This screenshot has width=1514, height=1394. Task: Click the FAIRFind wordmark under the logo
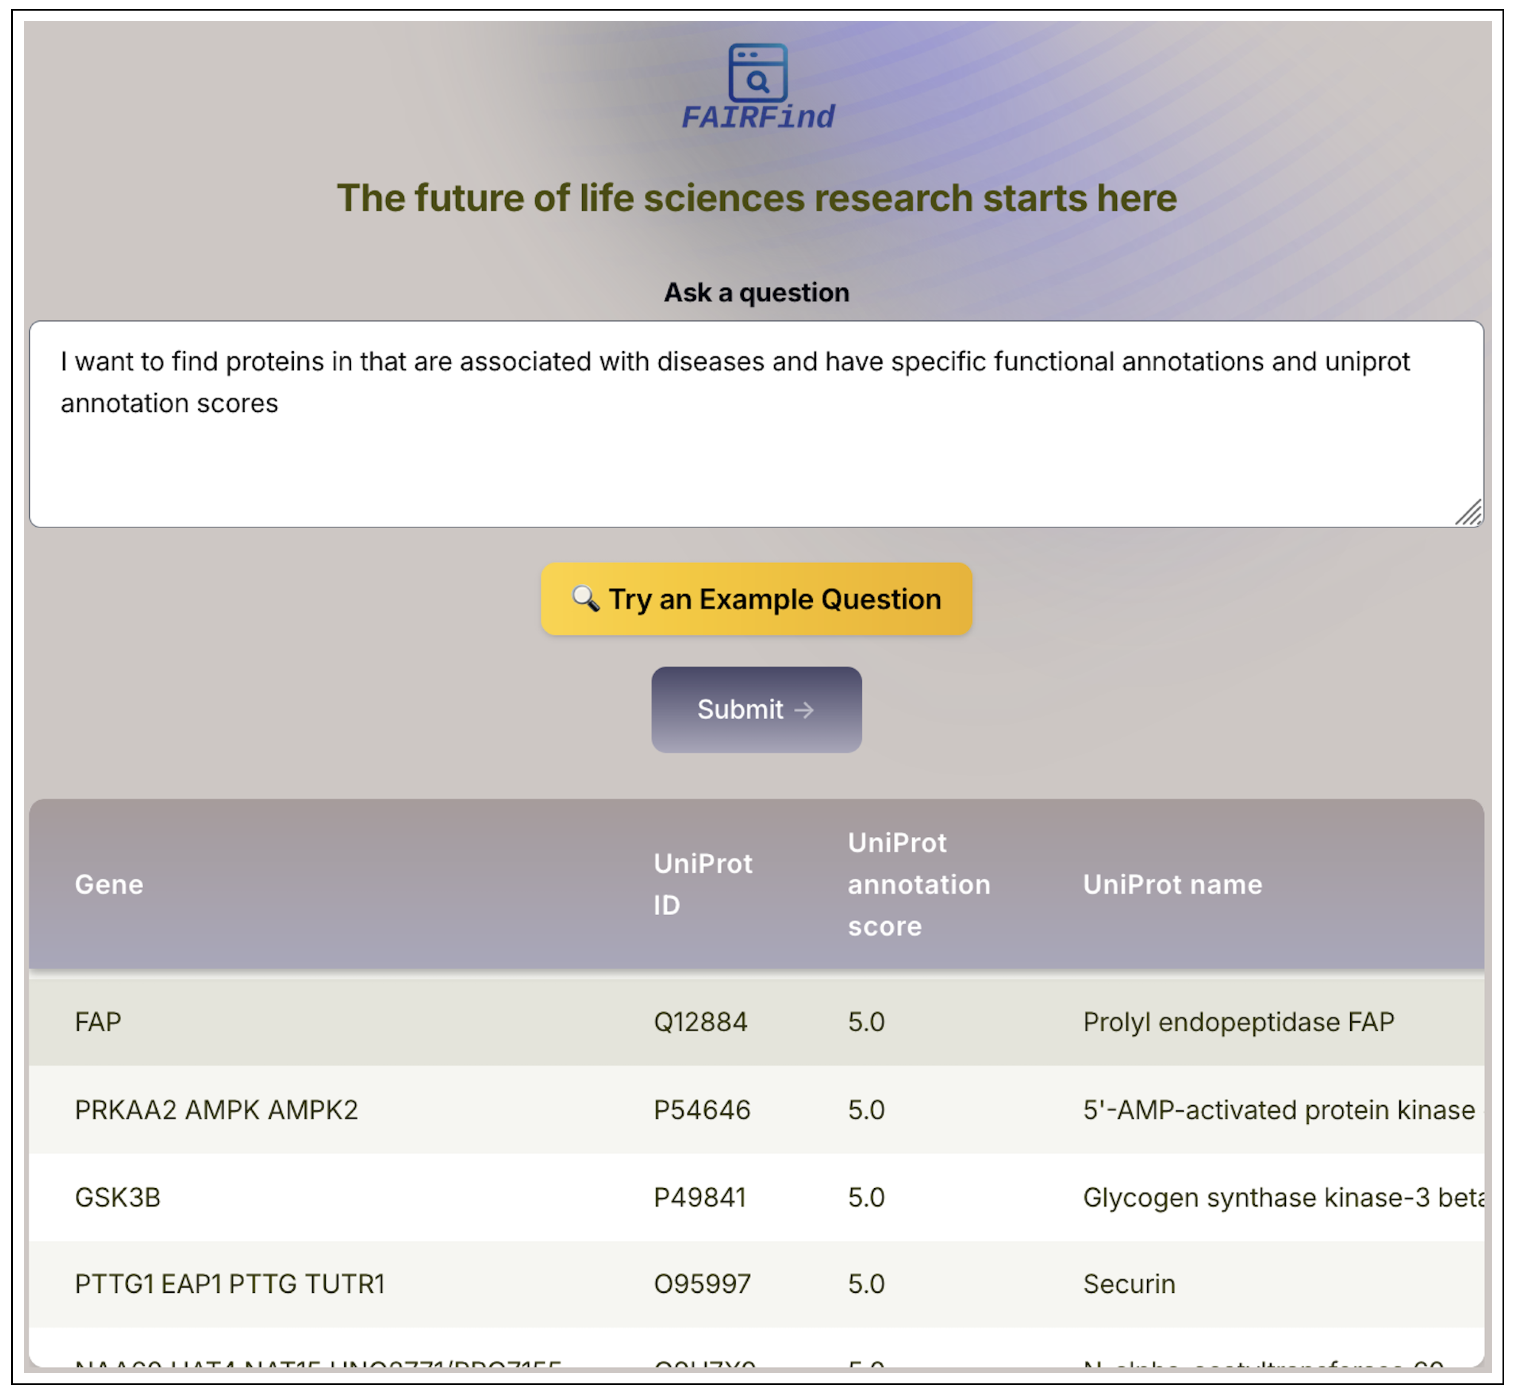757,117
